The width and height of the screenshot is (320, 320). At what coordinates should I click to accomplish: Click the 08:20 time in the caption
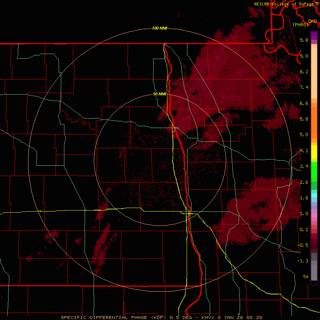(254, 318)
